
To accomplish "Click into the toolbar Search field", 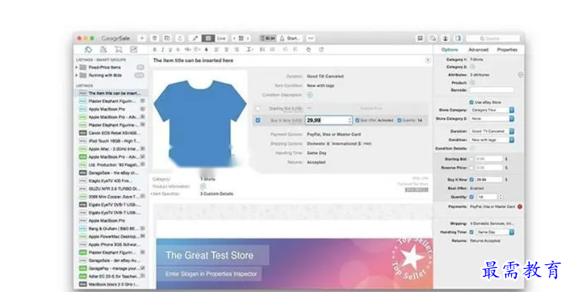I will coord(493,38).
